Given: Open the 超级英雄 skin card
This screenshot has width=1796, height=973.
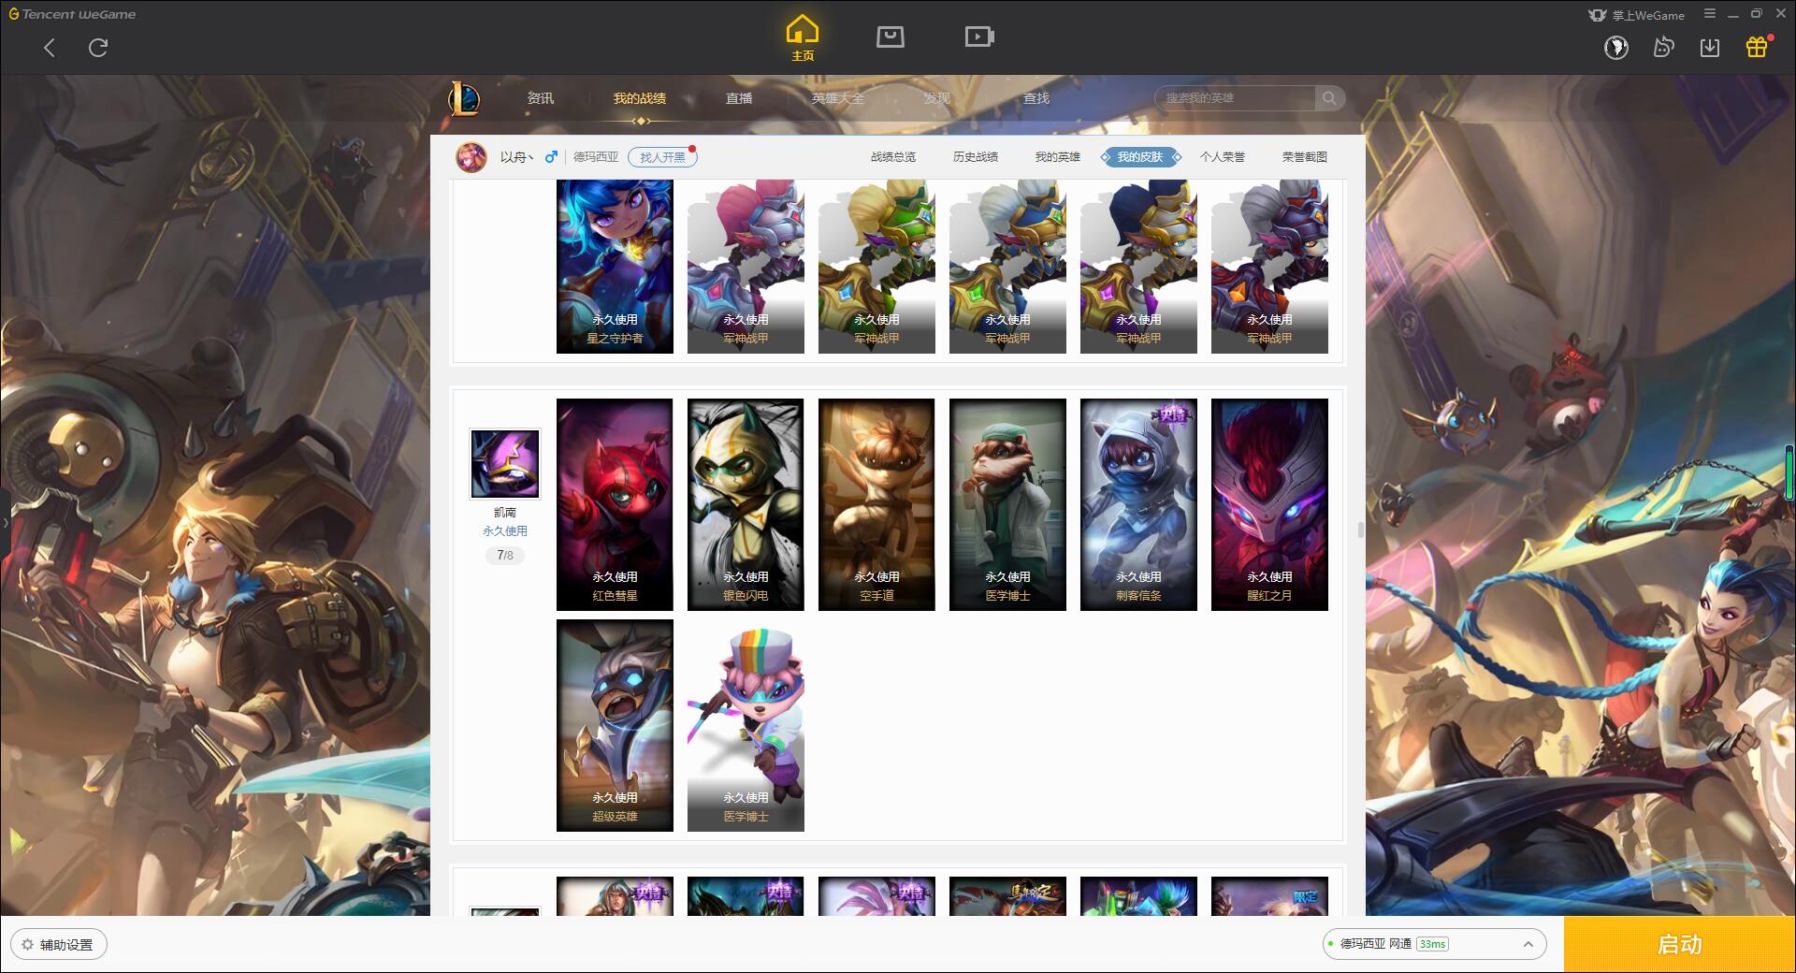Looking at the screenshot, I should pos(615,725).
